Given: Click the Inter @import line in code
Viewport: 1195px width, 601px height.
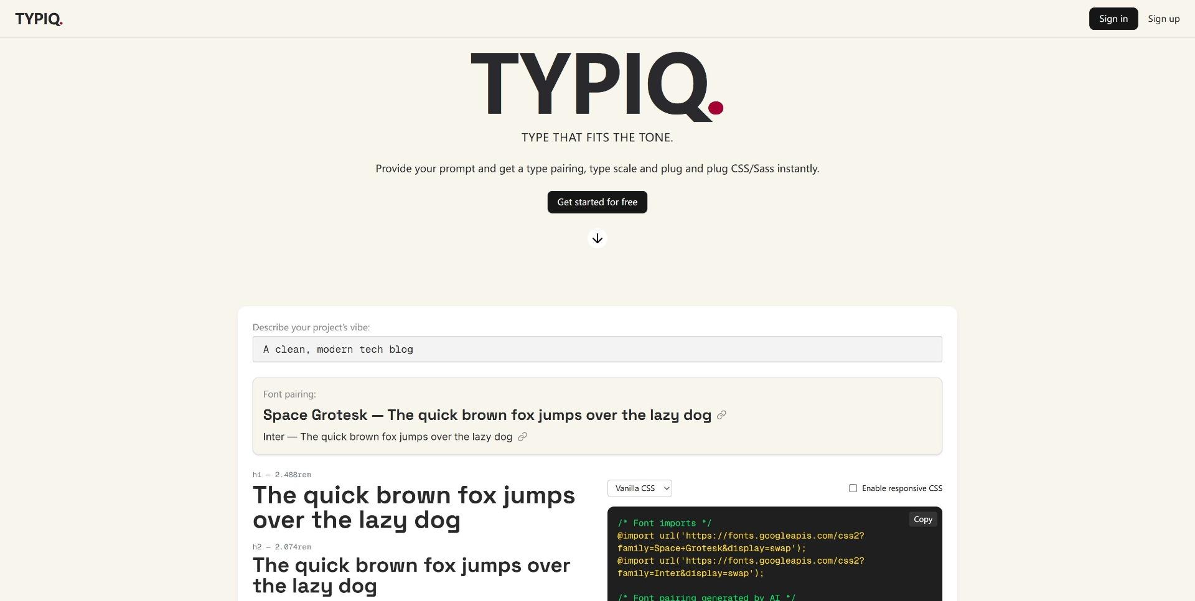Looking at the screenshot, I should tap(741, 567).
